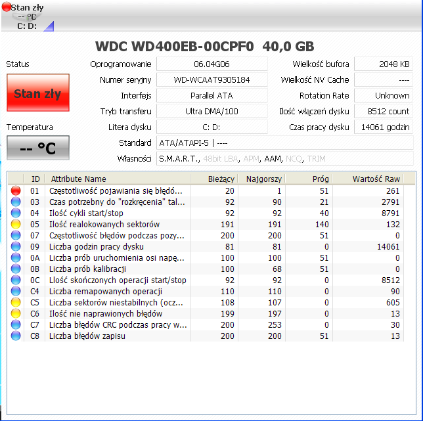The width and height of the screenshot is (423, 421).
Task: Click the Najgorszy column header
Action: click(261, 179)
